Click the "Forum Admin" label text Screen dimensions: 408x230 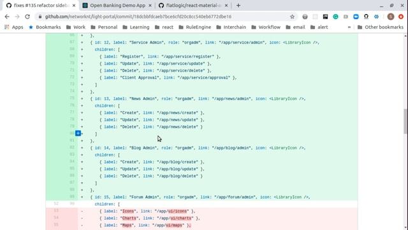pos(145,197)
